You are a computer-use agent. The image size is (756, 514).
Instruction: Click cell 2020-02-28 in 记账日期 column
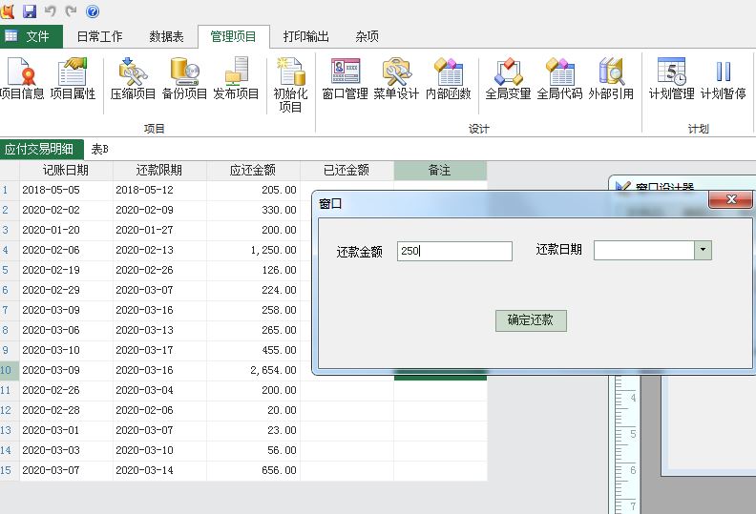[x=66, y=410]
